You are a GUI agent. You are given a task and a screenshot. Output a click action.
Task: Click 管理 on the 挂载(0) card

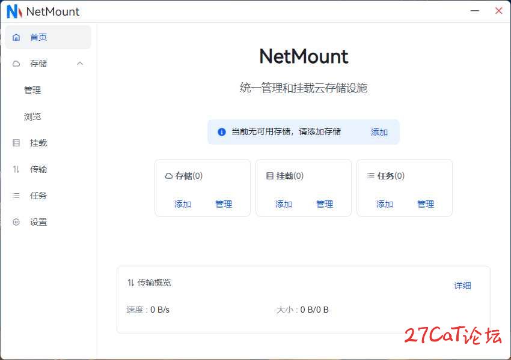(325, 204)
